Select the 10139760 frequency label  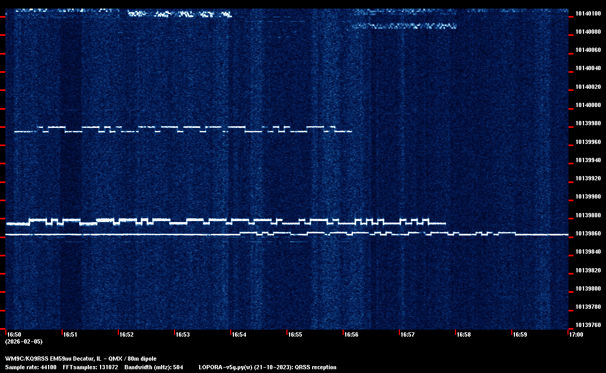click(588, 325)
